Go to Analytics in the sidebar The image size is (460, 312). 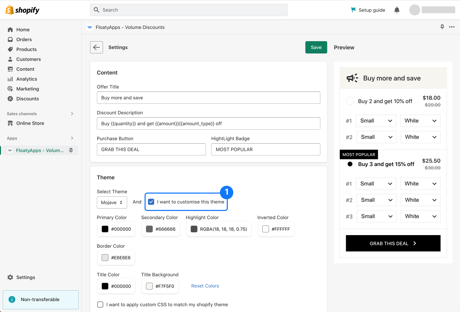[x=27, y=79]
